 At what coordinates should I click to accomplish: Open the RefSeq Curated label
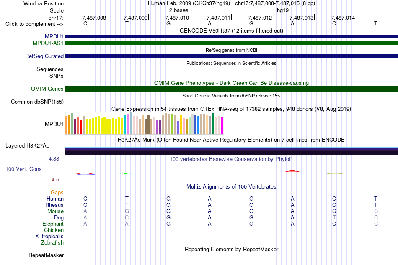(44, 56)
